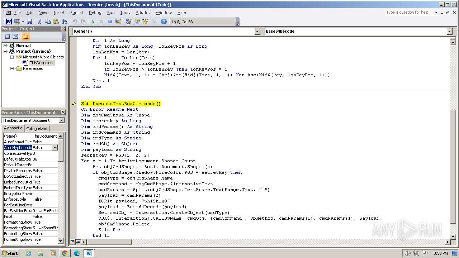This screenshot has height=258, width=459.
Task: Open the AutoHyphenation value dropdown arrow
Action: tap(55, 148)
